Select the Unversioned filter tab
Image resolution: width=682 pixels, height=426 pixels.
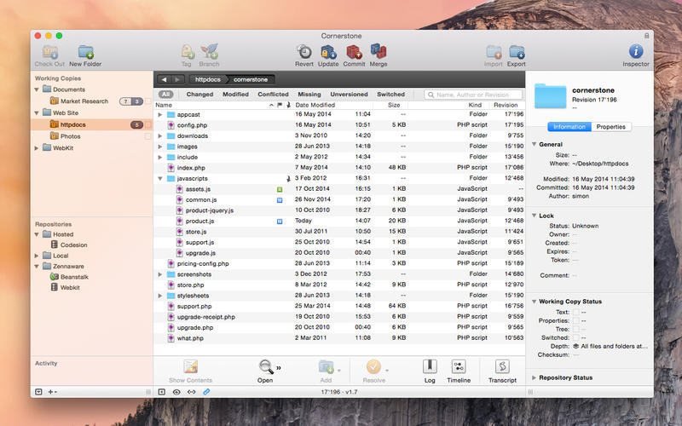point(349,95)
